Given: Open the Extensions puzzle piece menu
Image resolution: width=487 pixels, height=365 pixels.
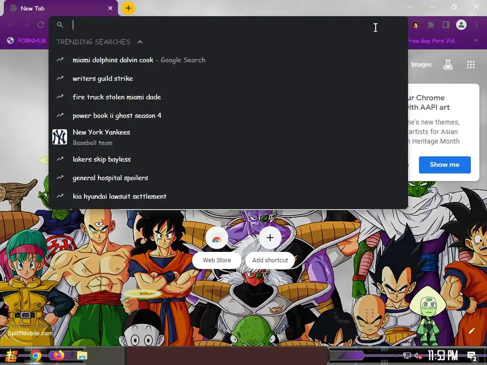Looking at the screenshot, I should point(431,25).
